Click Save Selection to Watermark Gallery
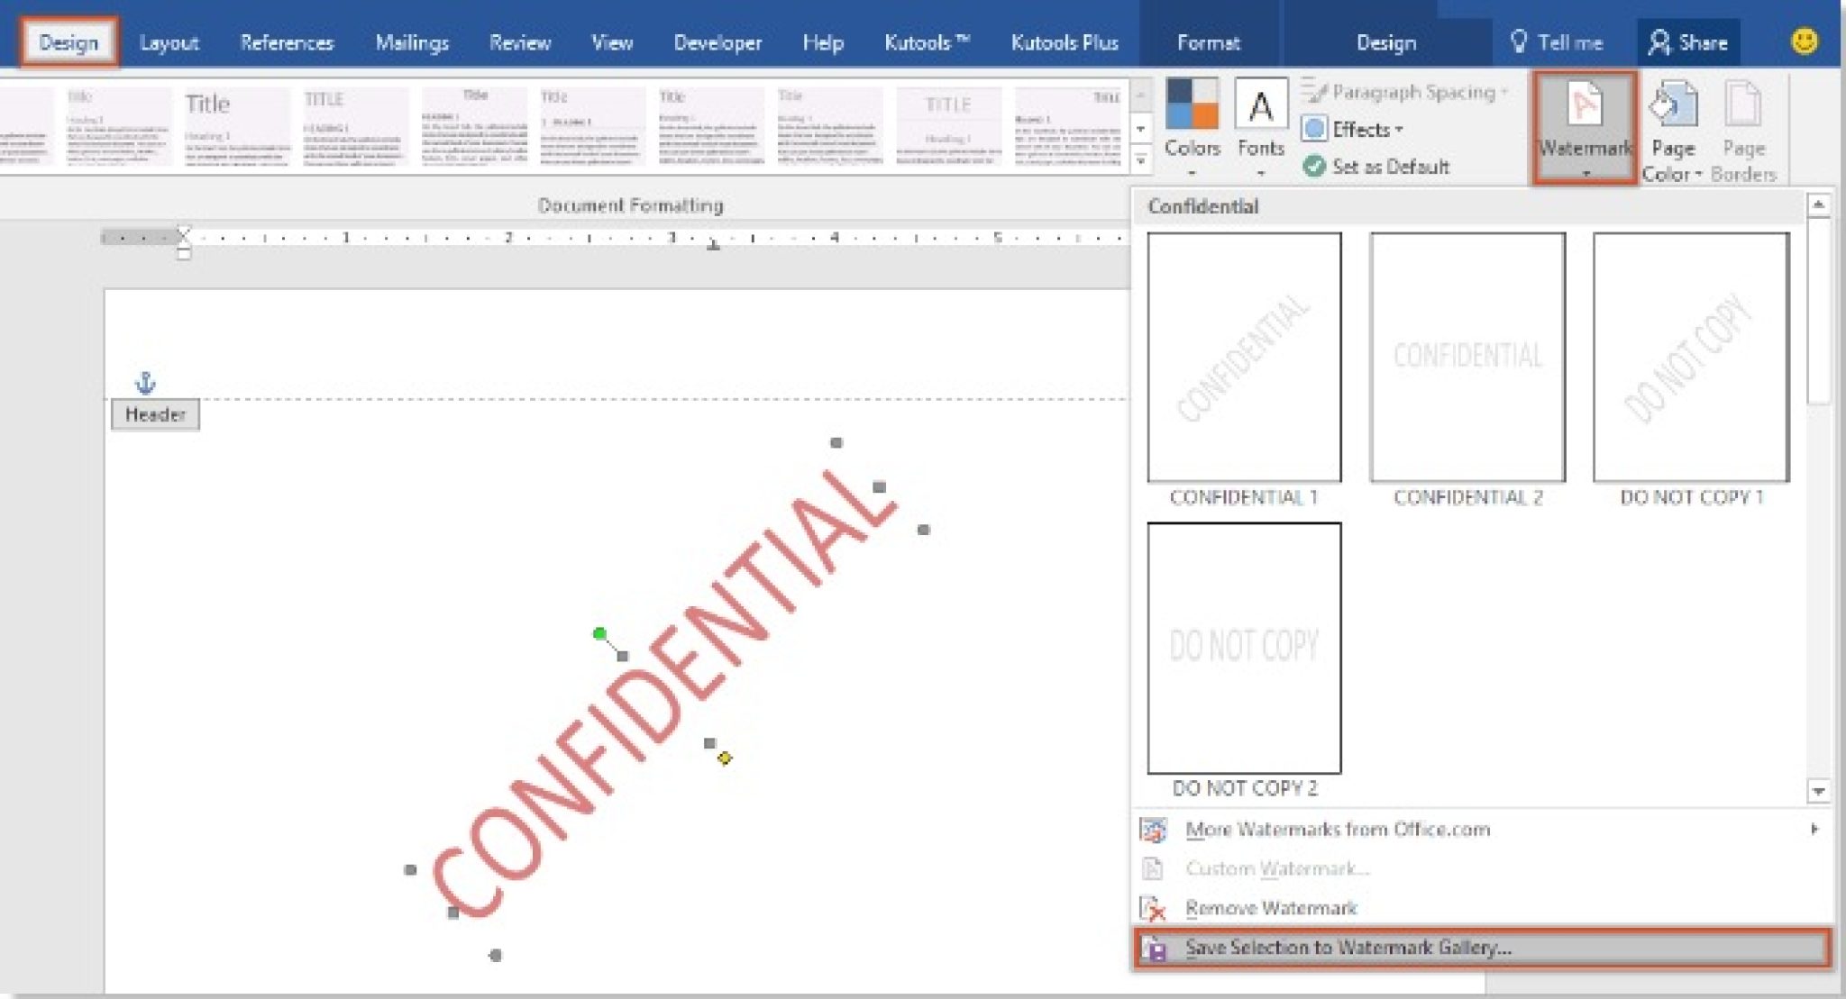The width and height of the screenshot is (1846, 999). click(x=1348, y=947)
